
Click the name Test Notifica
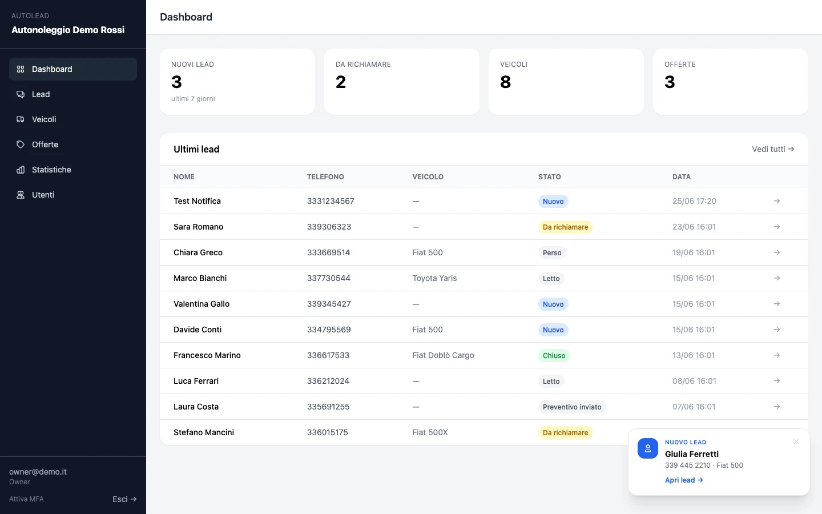(x=197, y=201)
